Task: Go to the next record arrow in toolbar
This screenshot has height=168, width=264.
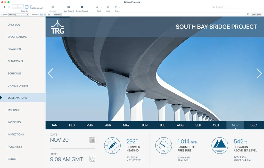Action: (9, 7)
